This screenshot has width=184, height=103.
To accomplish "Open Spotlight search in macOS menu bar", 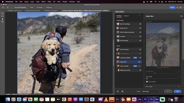I will 159,2.
